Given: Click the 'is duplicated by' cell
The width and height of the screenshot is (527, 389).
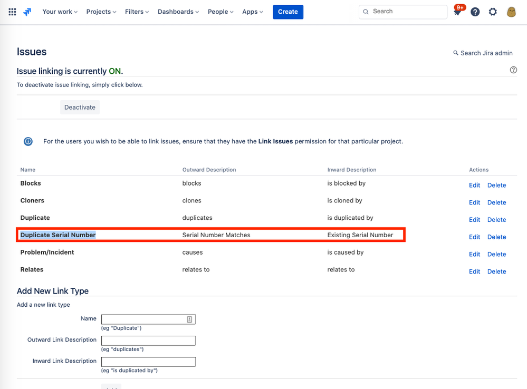Looking at the screenshot, I should 350,218.
